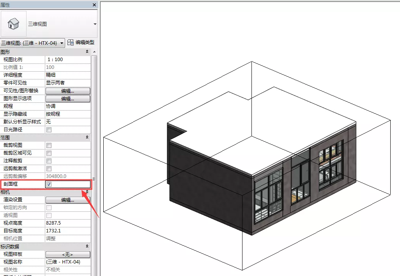The height and width of the screenshot is (276, 400).
Task: Uncheck the 剖面框 section box checkbox
Action: [49, 184]
